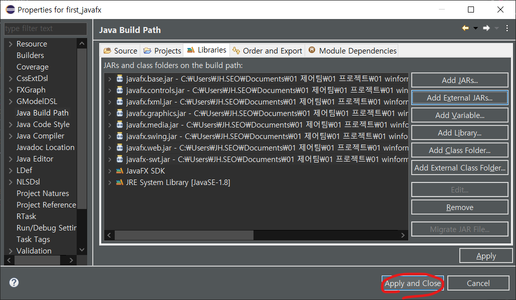
Task: Select Java Editor in the sidebar
Action: (35, 158)
